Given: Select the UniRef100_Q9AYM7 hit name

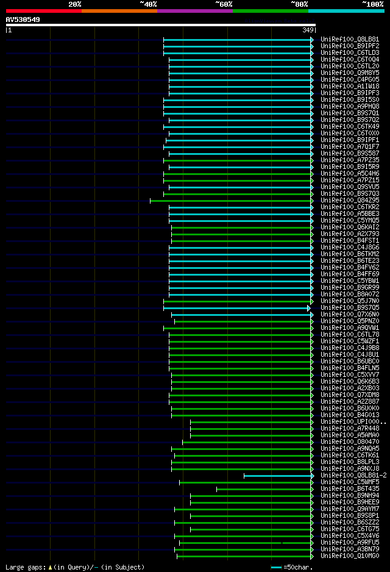Looking at the screenshot, I should pos(350,509).
